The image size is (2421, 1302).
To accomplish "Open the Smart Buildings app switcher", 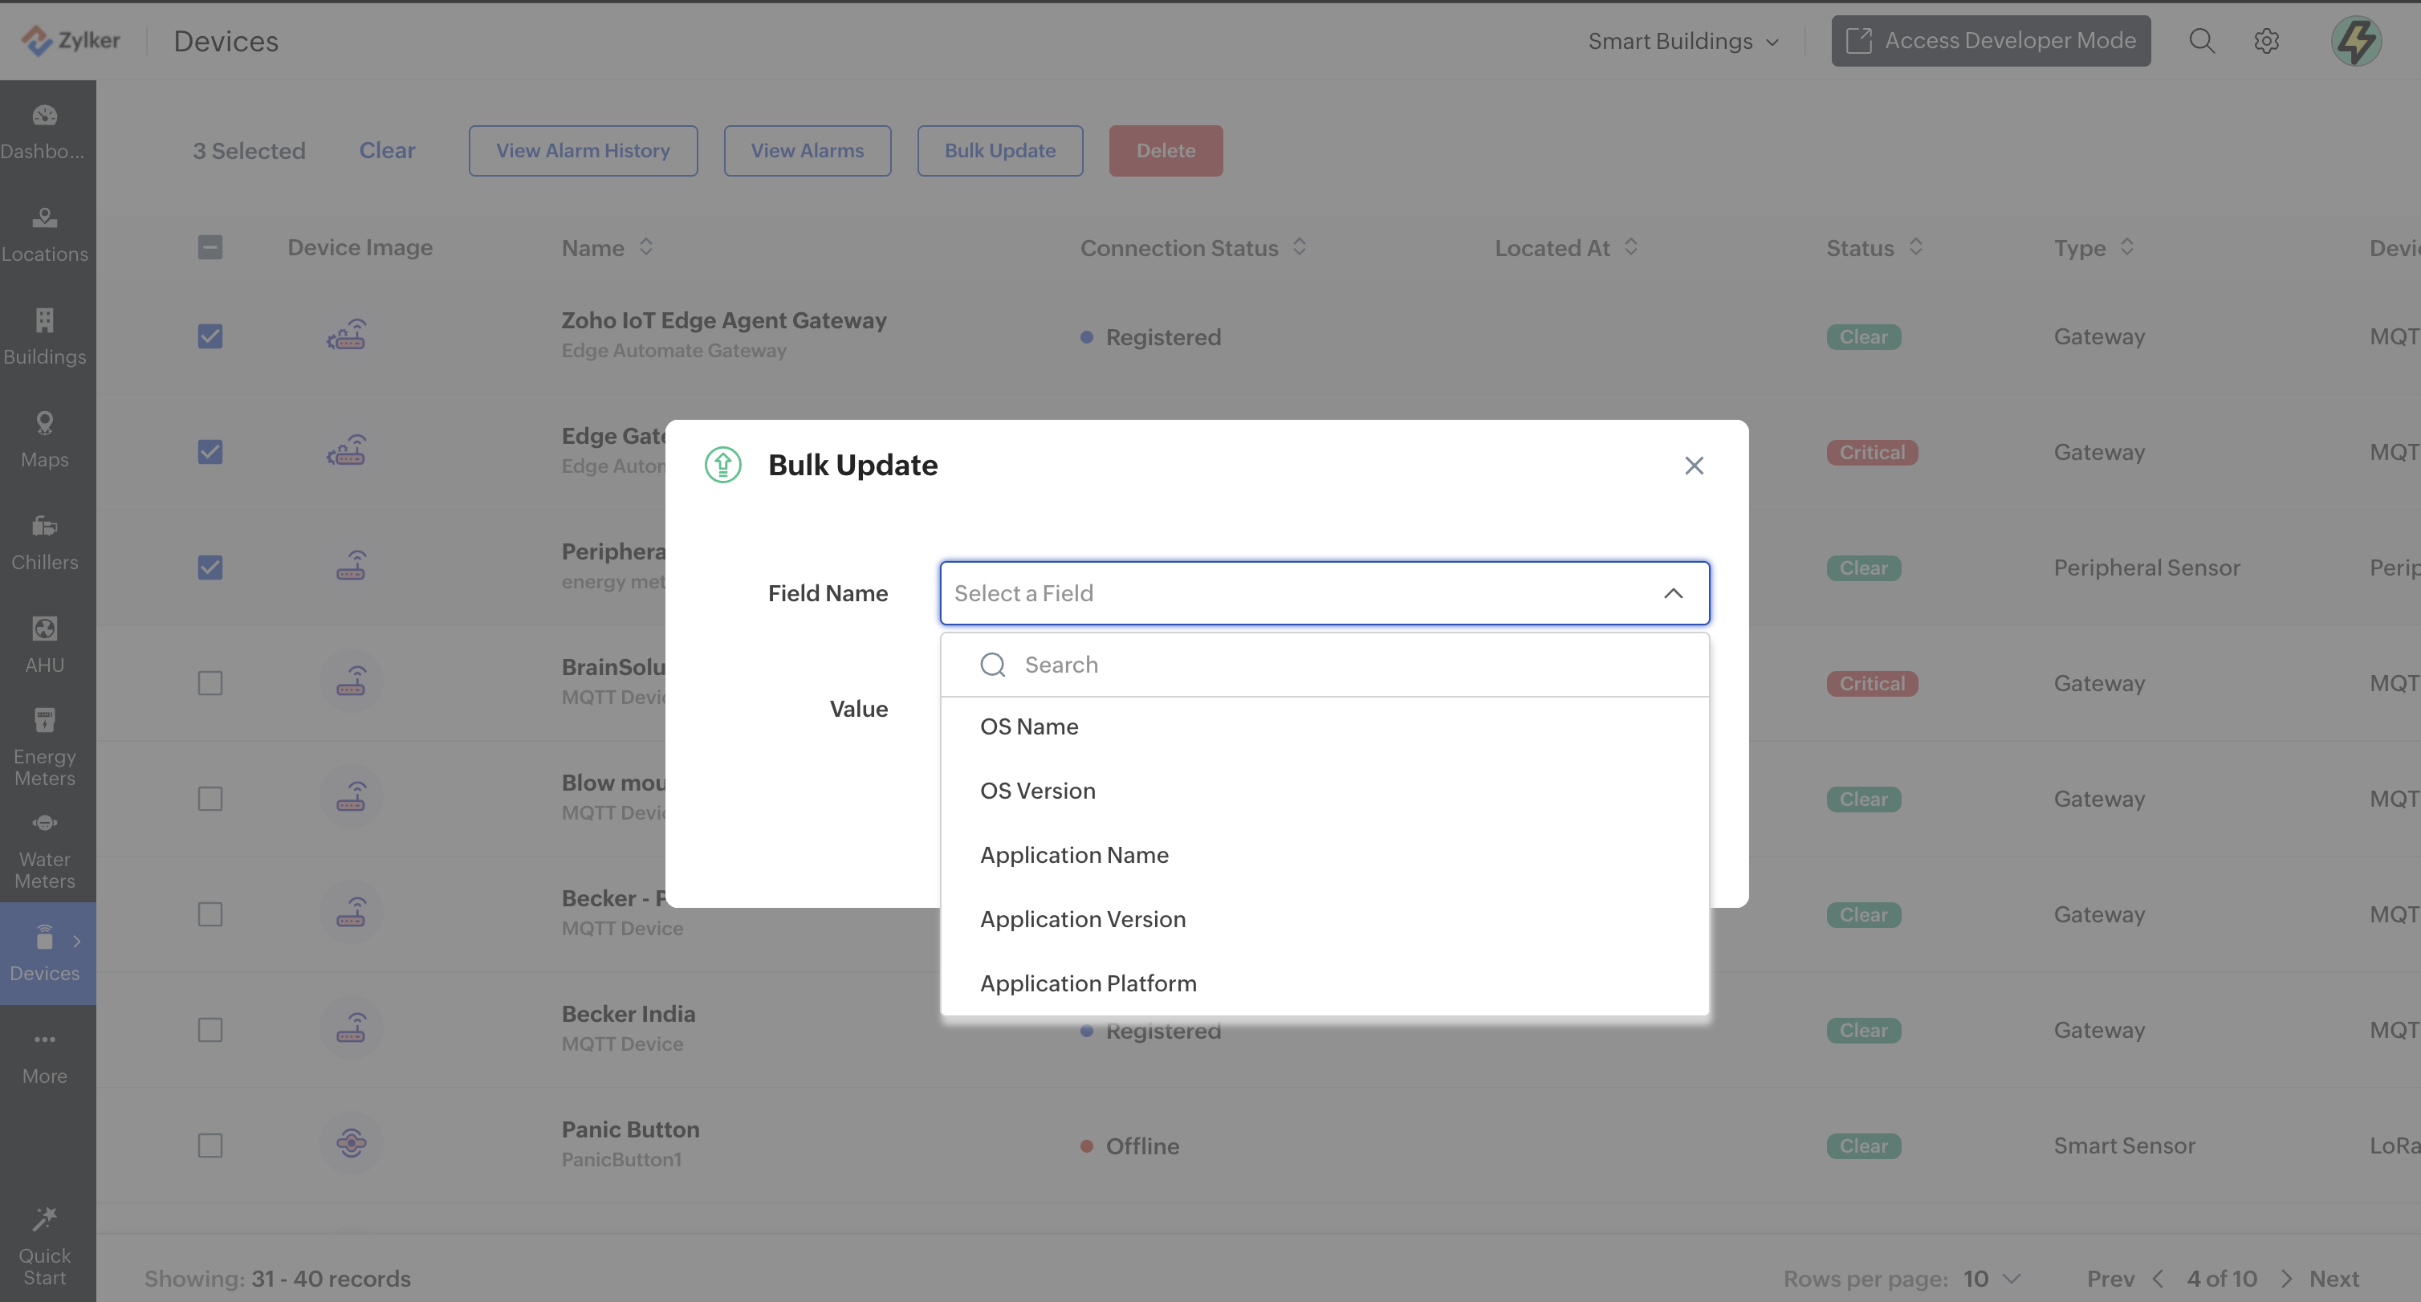I will pos(1682,40).
